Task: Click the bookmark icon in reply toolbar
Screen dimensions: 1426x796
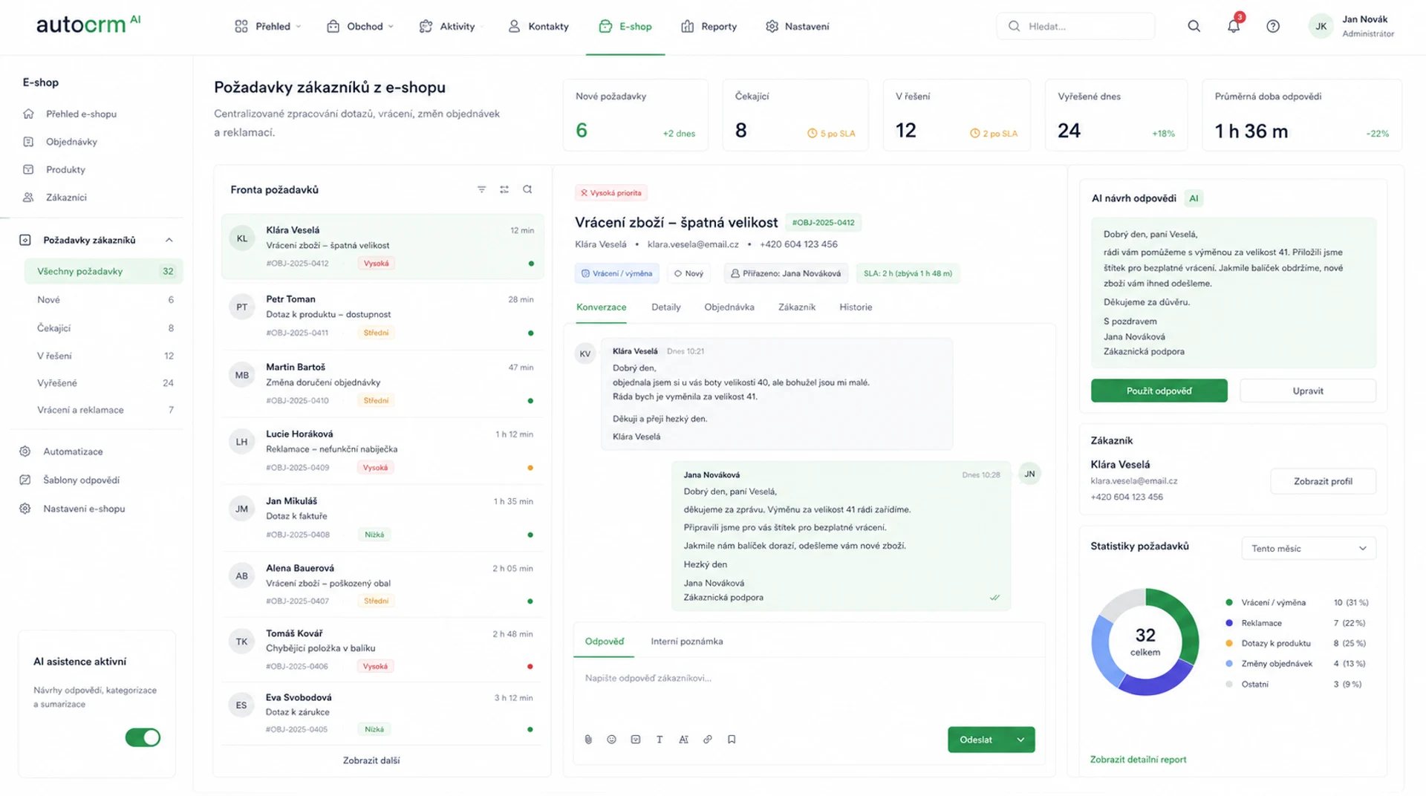Action: coord(732,740)
